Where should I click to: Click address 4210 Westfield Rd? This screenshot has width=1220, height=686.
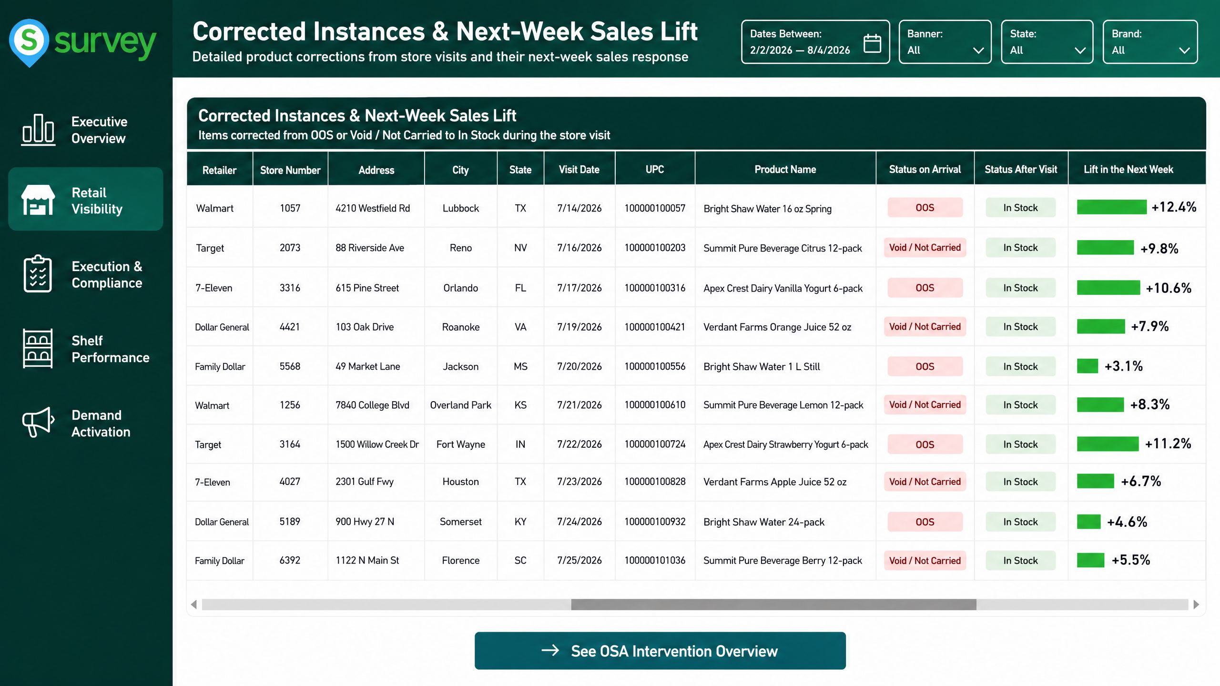(373, 208)
